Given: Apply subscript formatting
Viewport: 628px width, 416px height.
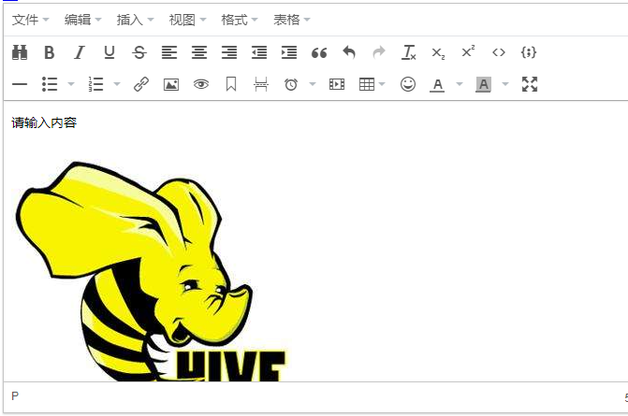Looking at the screenshot, I should (x=438, y=52).
